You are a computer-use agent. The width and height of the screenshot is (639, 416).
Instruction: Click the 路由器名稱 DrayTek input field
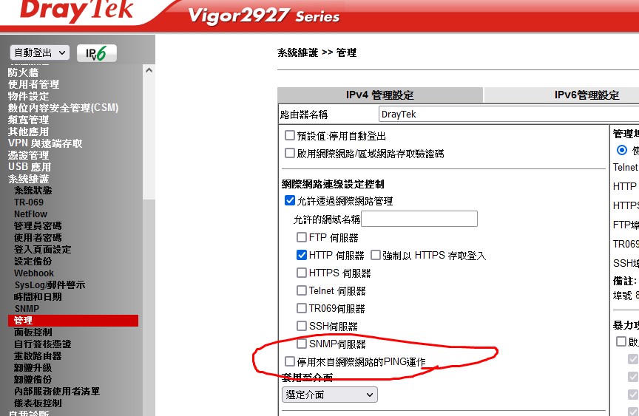tap(509, 114)
